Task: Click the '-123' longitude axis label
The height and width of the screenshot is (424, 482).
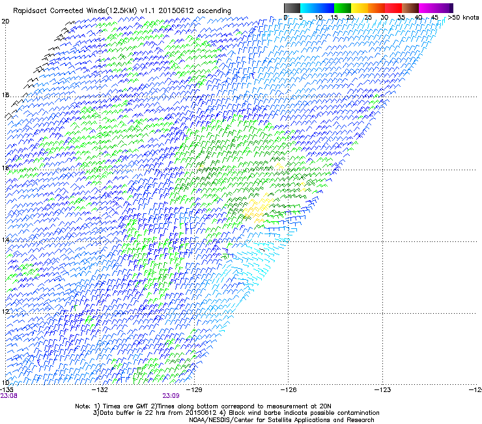Action: [382, 390]
